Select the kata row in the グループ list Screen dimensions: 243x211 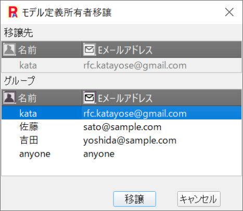(121, 113)
